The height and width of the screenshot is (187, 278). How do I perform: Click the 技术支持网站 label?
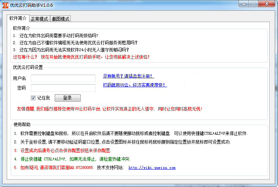tap(111, 167)
